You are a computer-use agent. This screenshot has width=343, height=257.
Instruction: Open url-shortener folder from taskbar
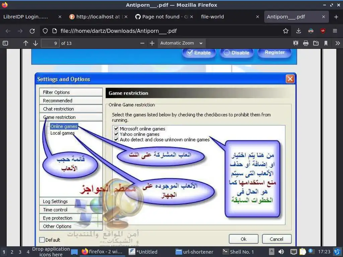click(x=195, y=252)
